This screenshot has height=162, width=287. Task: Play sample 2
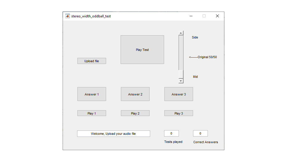(x=135, y=113)
